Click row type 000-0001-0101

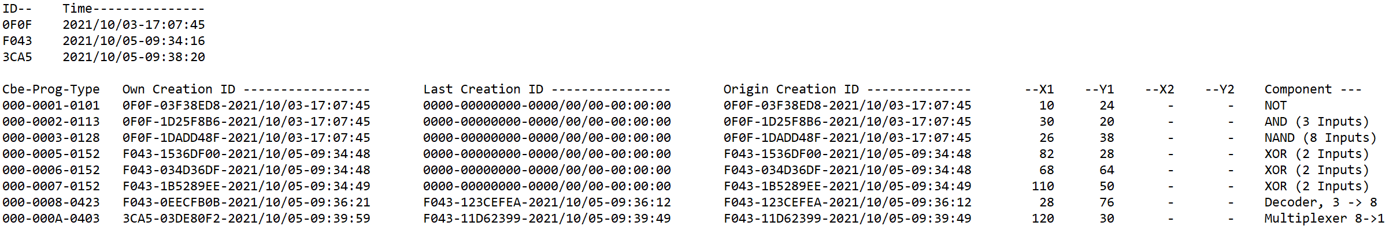[x=51, y=106]
